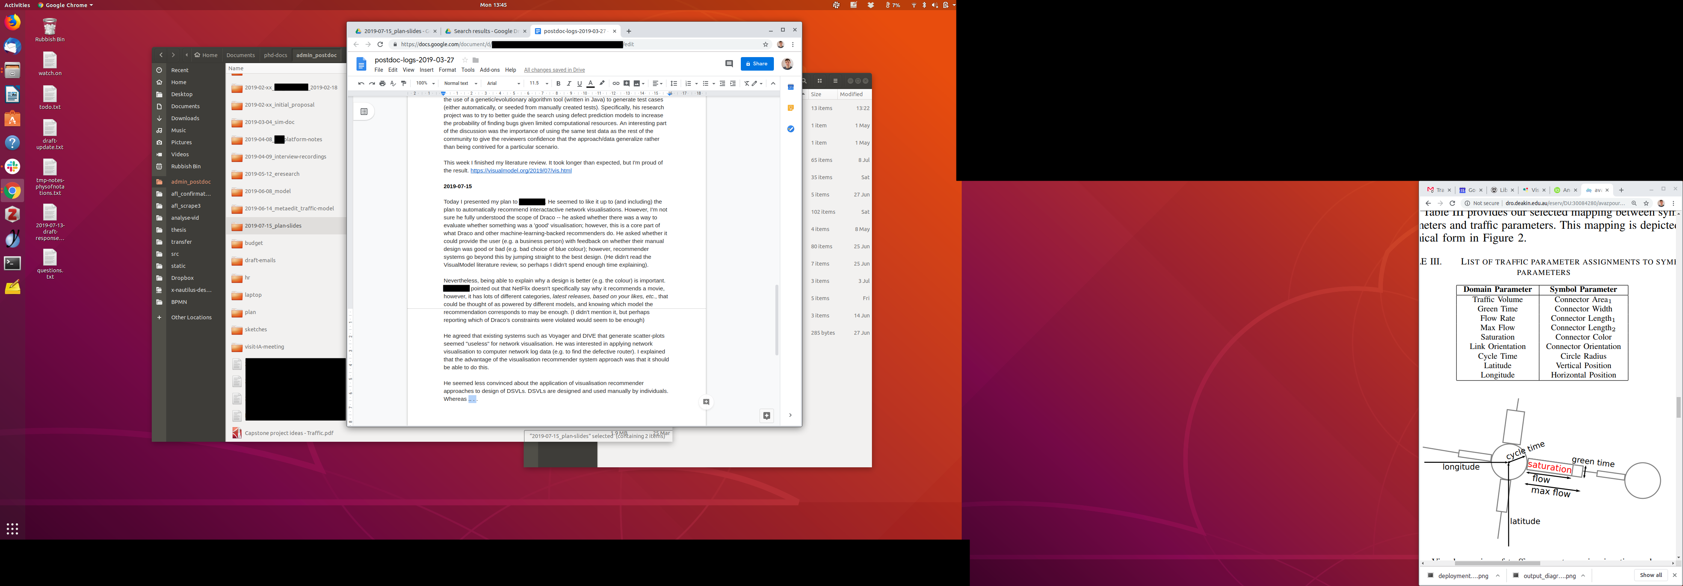Open Google Keep in the side panel
This screenshot has width=1683, height=586.
coord(790,108)
